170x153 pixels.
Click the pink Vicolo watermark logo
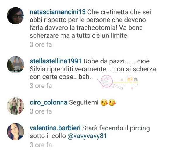pos(105,81)
